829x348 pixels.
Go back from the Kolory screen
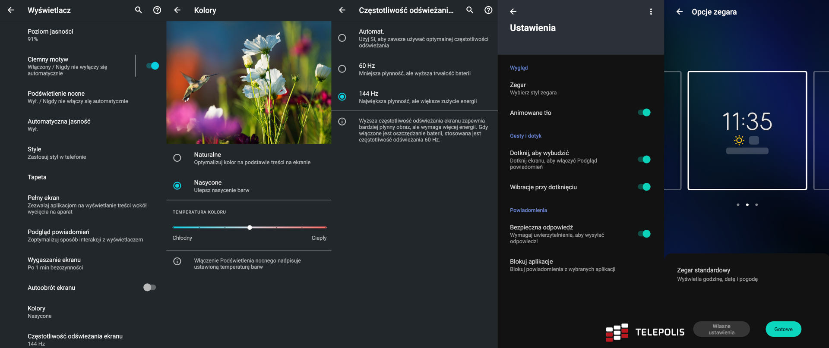click(x=177, y=10)
